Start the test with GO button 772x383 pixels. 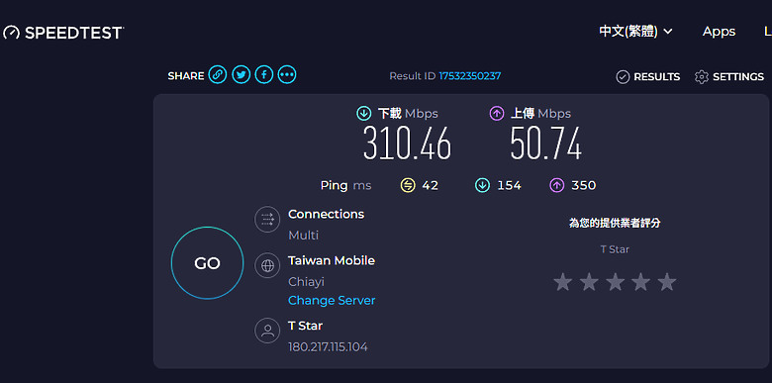207,263
